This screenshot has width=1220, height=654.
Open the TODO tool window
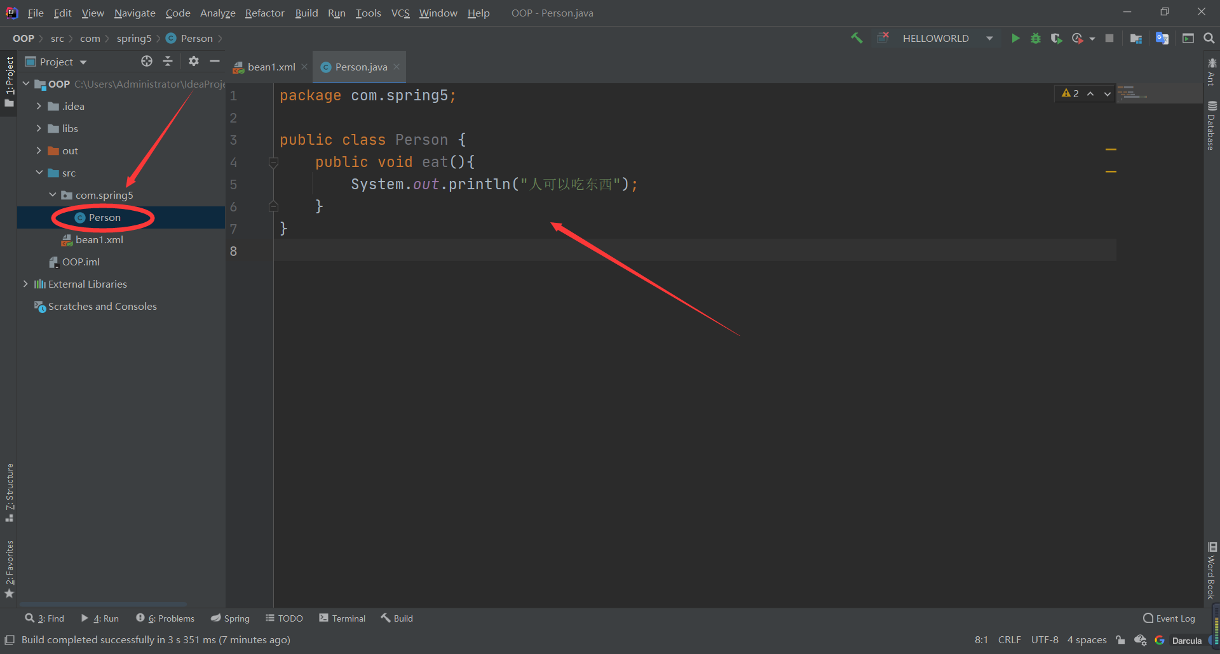[284, 618]
